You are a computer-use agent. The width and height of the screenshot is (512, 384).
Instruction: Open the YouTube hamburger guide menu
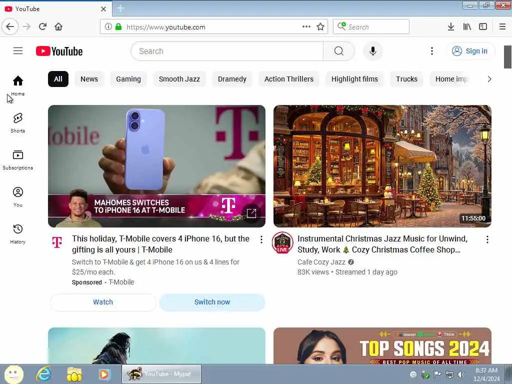(18, 51)
